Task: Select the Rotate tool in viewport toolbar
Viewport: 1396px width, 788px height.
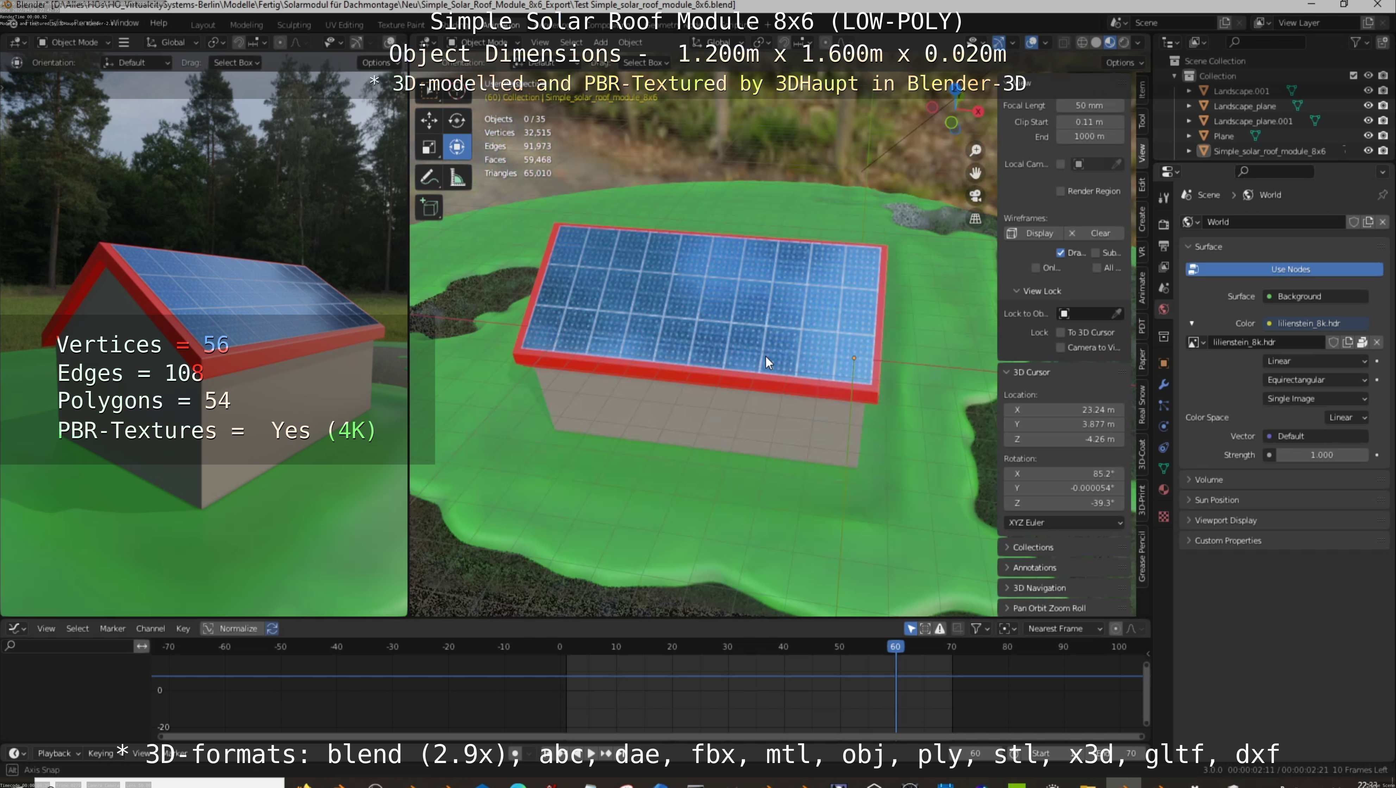Action: click(457, 120)
